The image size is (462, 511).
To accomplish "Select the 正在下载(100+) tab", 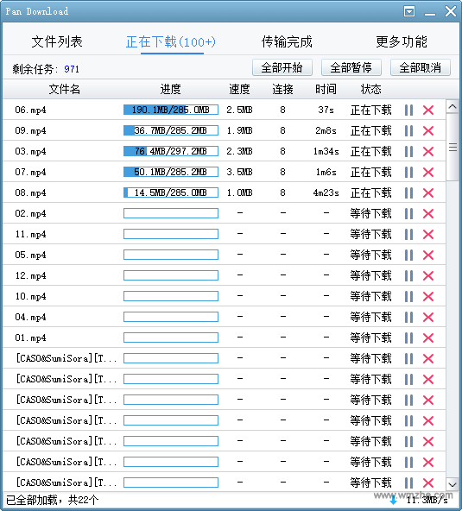I will [171, 41].
